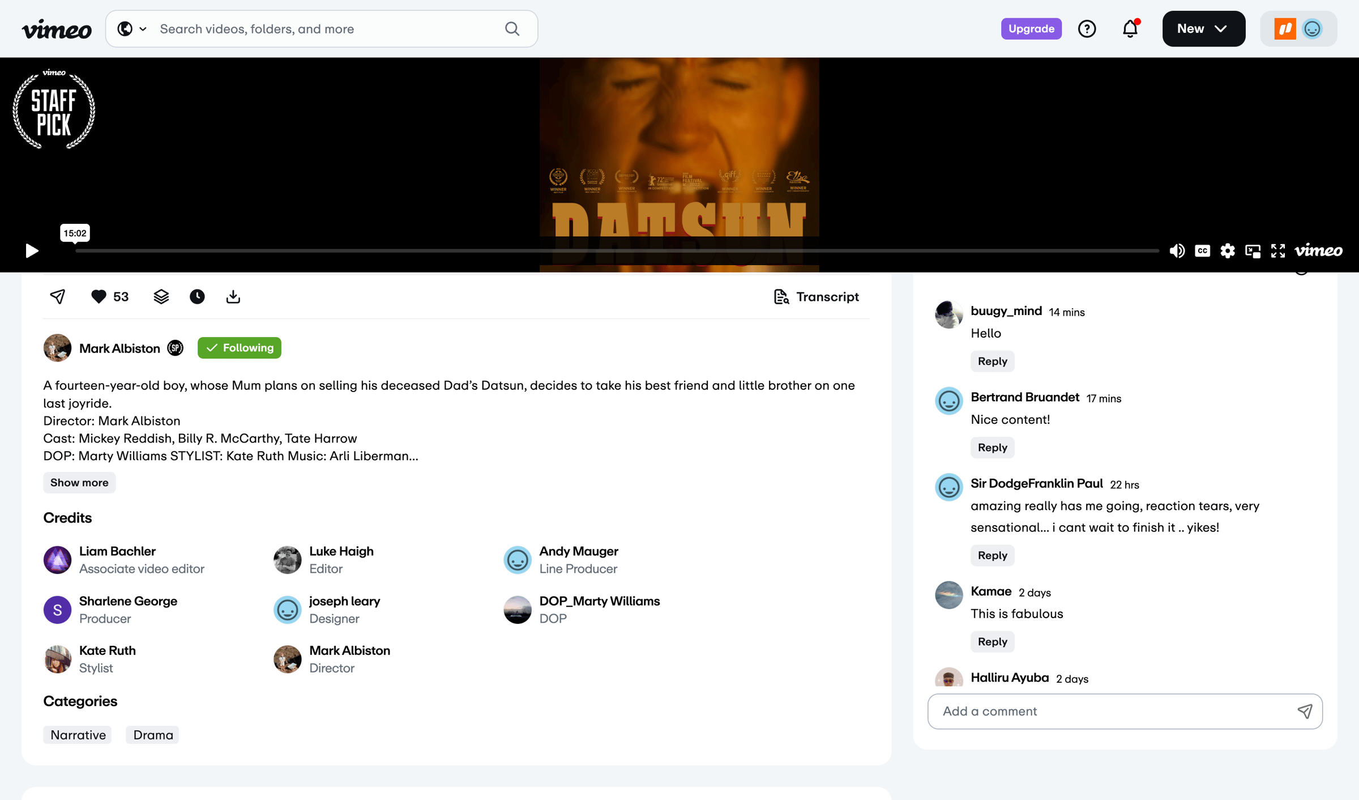Open Mark Albiston Director credit link

pyautogui.click(x=349, y=650)
